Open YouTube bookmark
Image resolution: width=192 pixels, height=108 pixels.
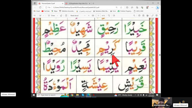45,11
